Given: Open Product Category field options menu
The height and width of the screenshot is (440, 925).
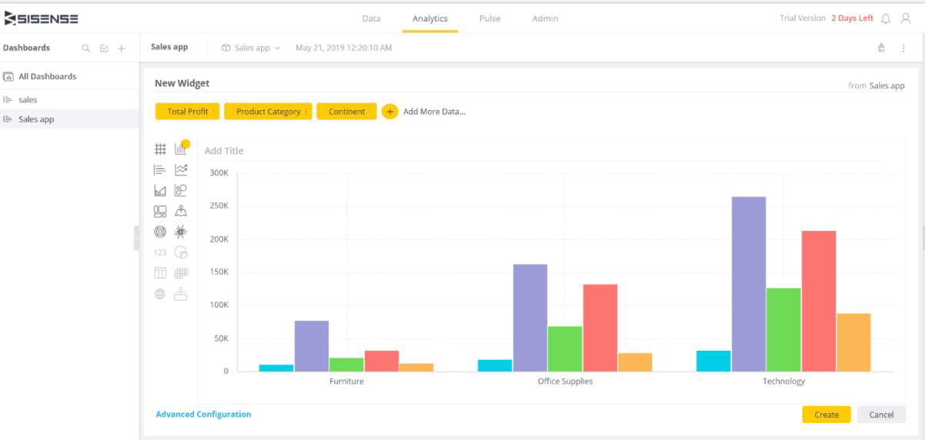Looking at the screenshot, I should point(306,112).
